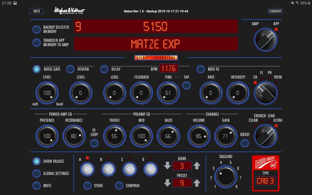This screenshot has width=312, height=195.
Task: Click the Spirit Technology badge
Action: [156, 58]
